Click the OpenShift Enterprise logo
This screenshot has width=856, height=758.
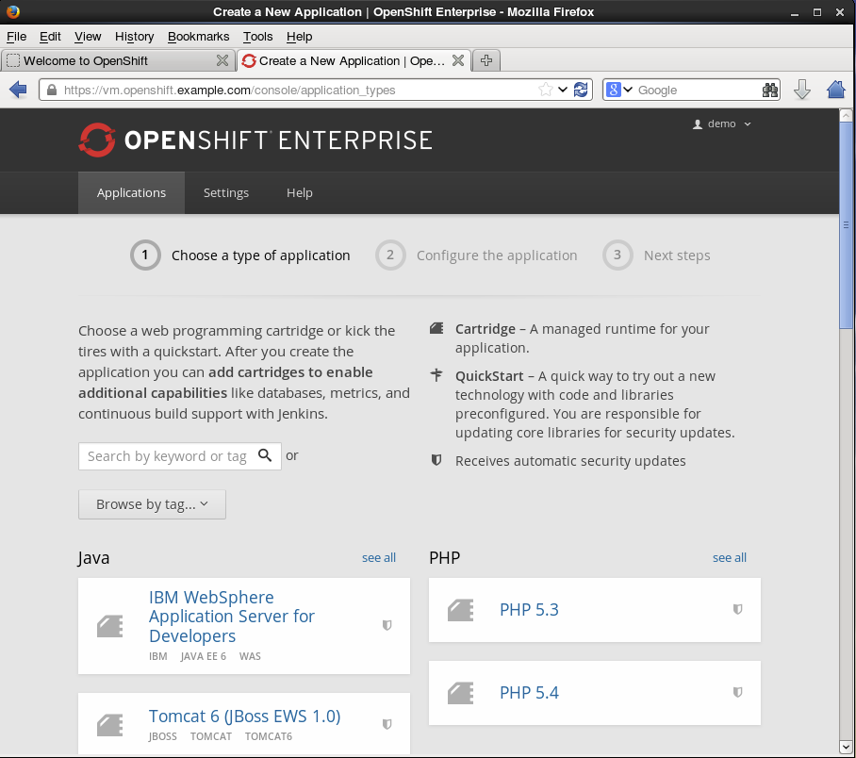tap(256, 140)
